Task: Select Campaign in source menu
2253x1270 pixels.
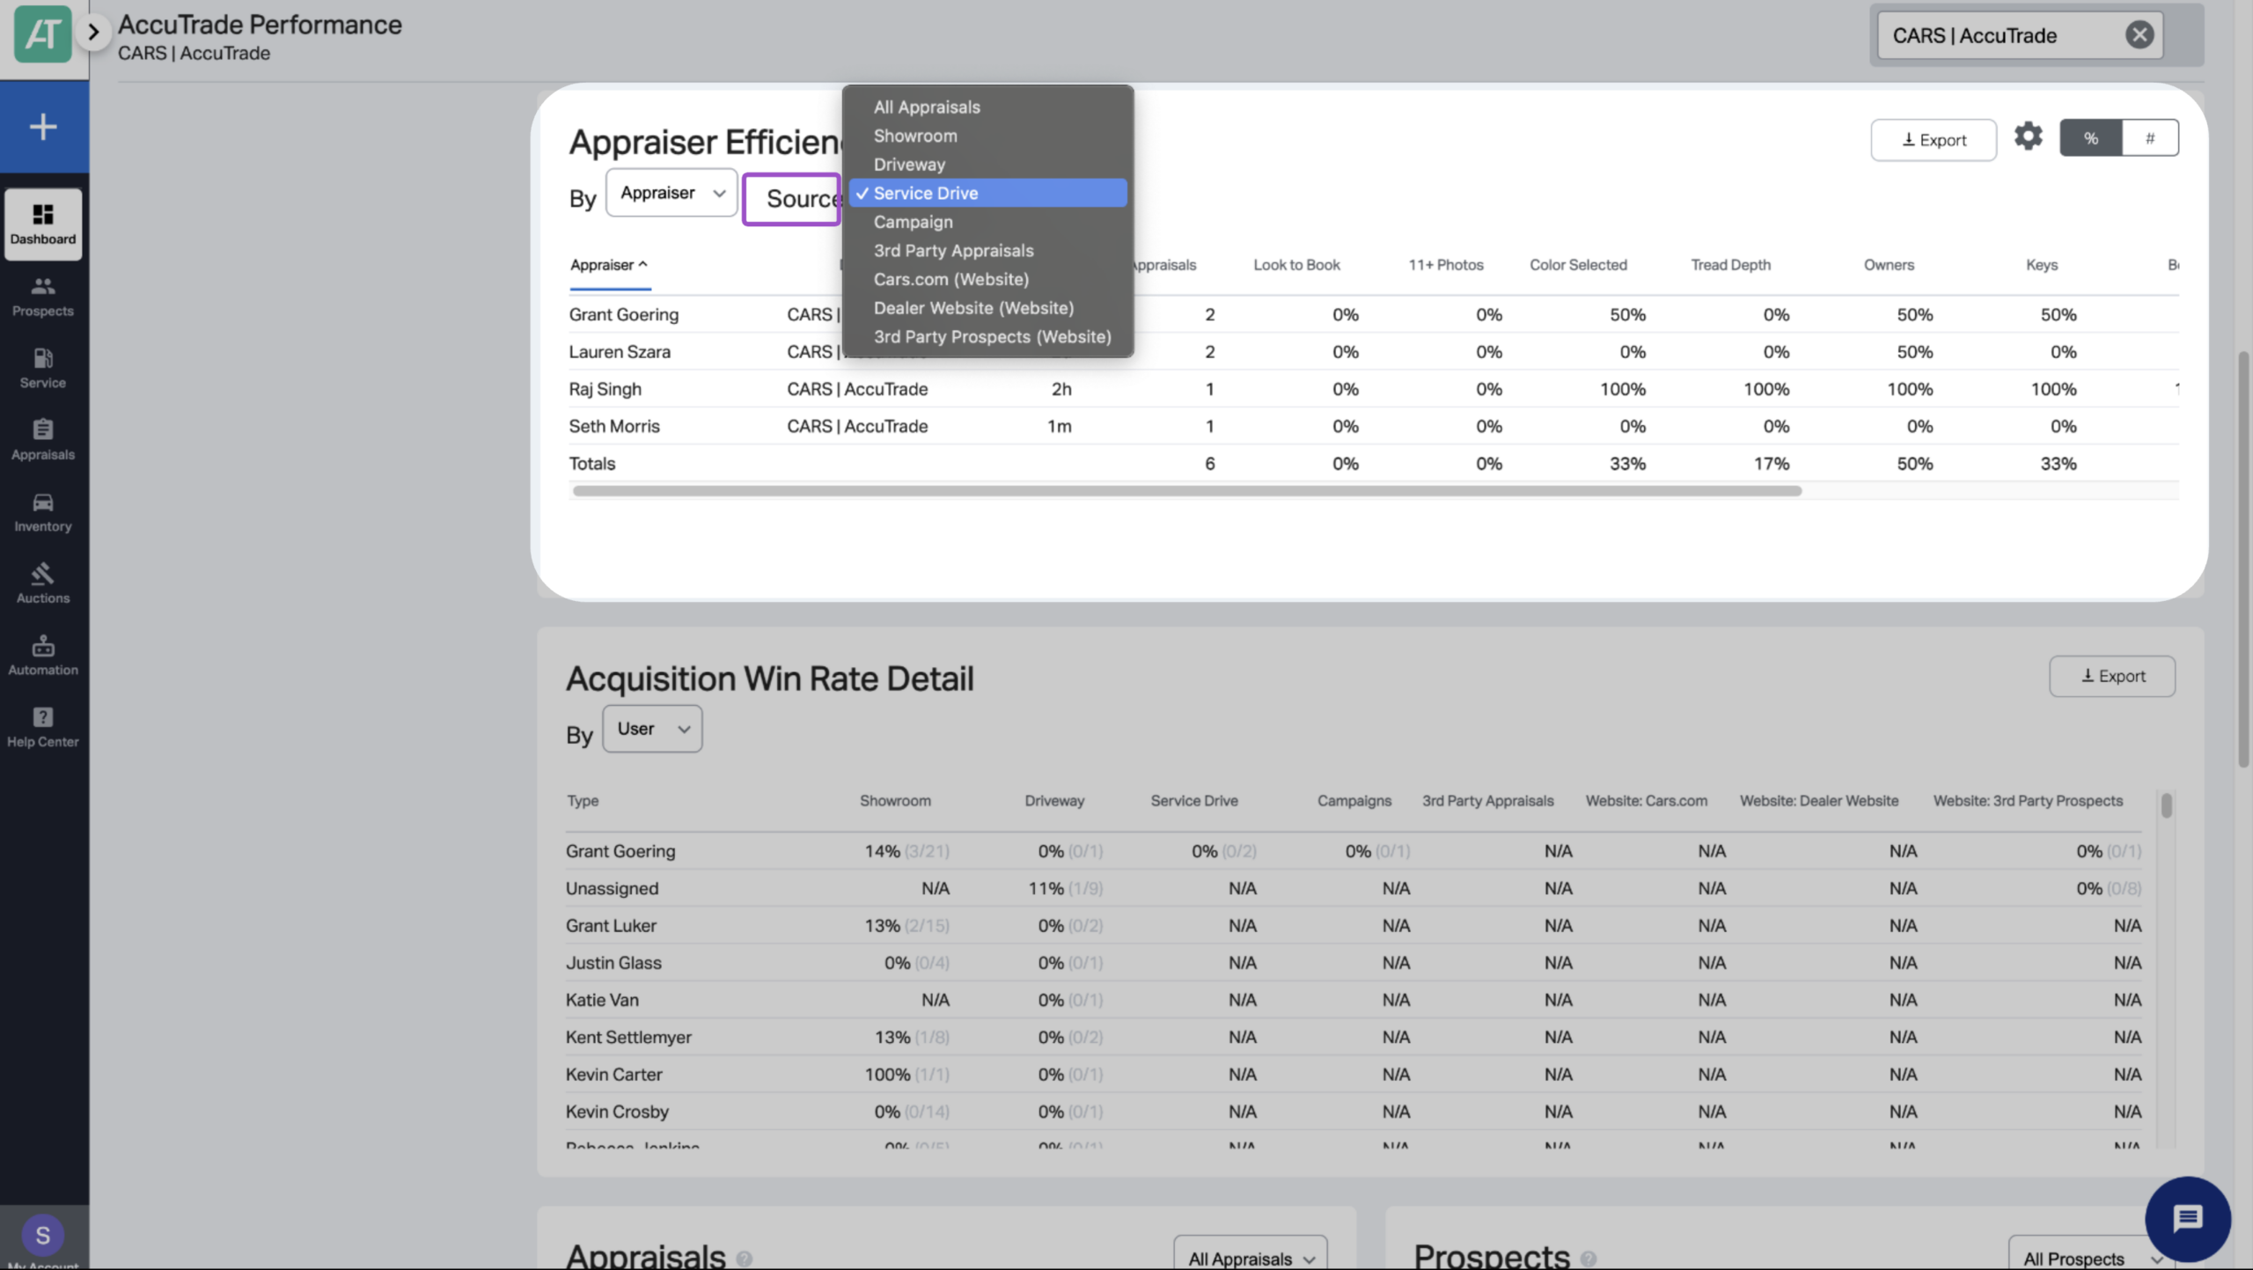Action: coord(987,222)
